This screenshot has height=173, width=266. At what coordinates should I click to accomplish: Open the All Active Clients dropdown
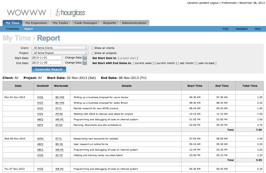coord(60,48)
